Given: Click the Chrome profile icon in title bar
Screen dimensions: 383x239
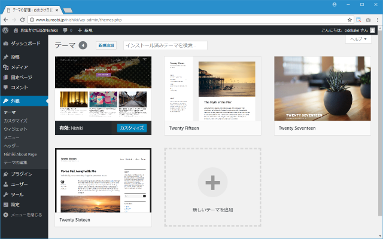Looking at the screenshot, I should tap(335, 5).
